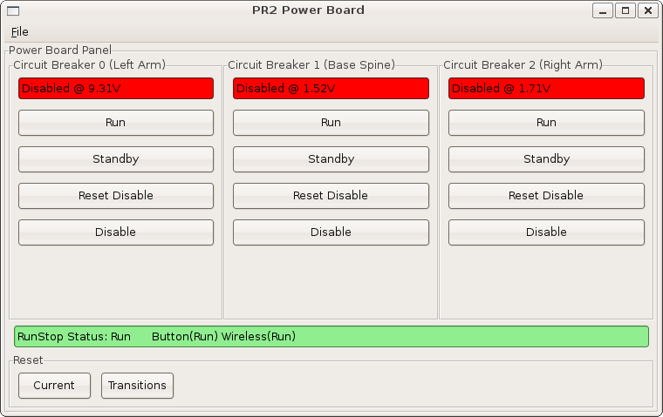Viewport: 663px width, 417px height.
Task: Click the Transitions reset button
Action: click(138, 386)
